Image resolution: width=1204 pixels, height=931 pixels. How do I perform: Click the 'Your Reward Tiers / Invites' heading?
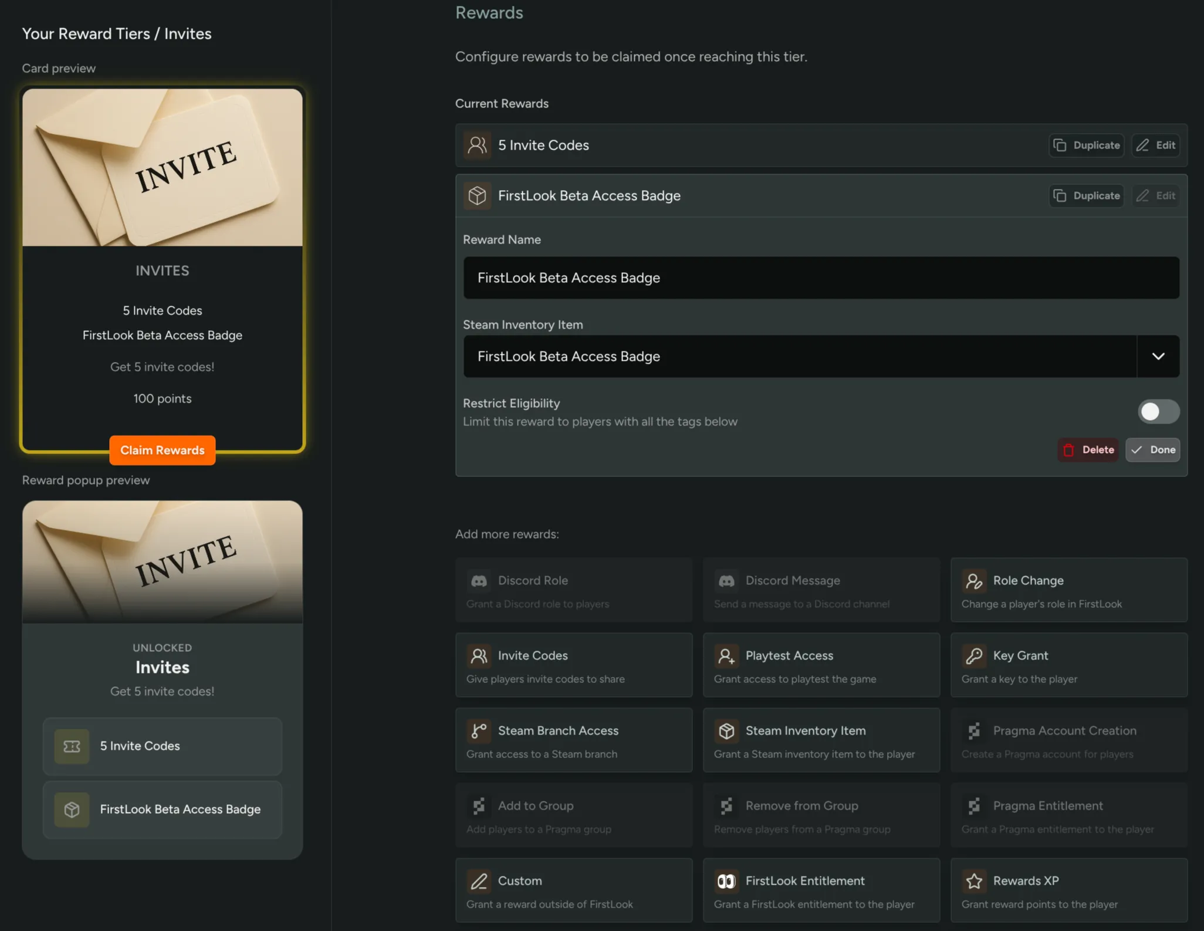(x=117, y=33)
